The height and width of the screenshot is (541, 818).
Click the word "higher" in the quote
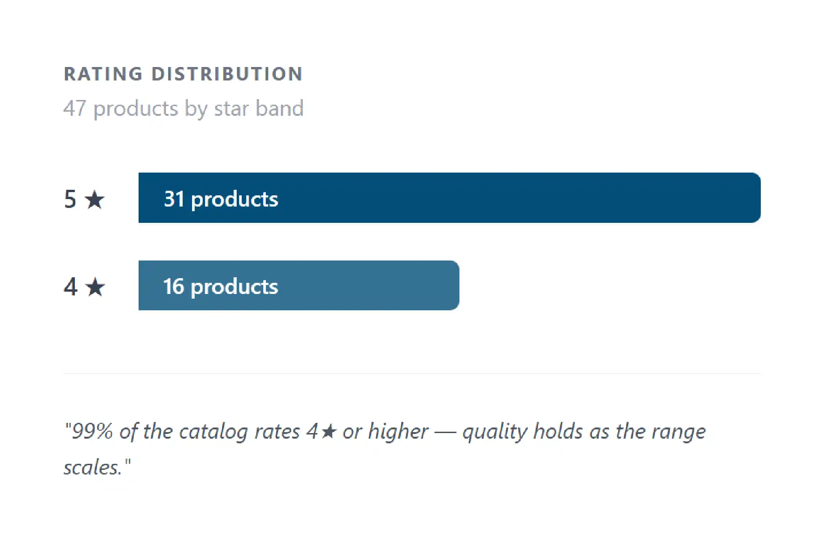click(x=398, y=432)
